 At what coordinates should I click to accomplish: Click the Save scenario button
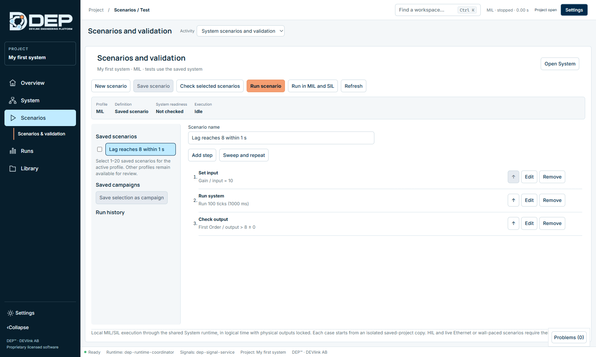click(153, 86)
